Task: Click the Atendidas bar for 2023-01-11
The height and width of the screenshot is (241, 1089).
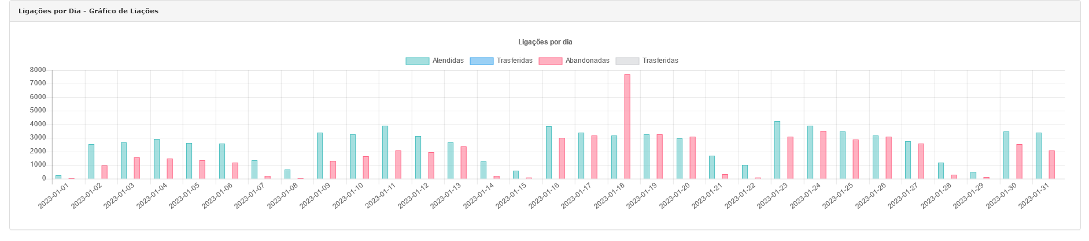Action: pos(385,152)
